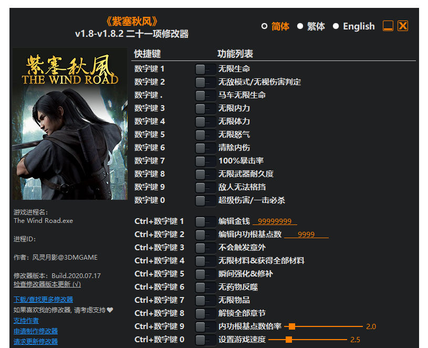Toggle 设置游戏速度 switch
428x348 pixels.
click(x=205, y=340)
